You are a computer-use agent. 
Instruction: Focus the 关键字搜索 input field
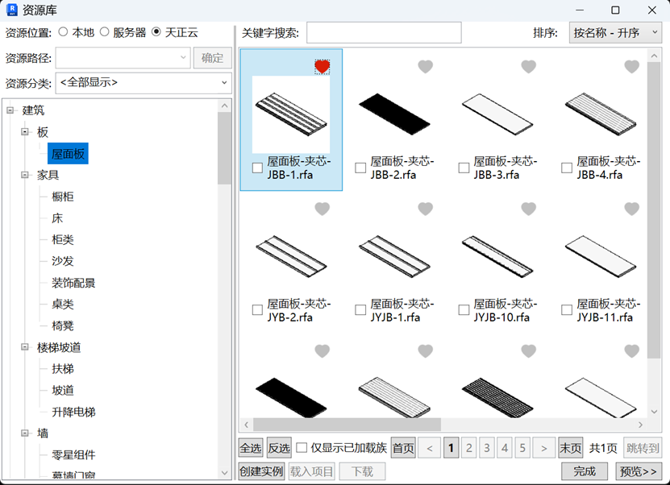point(384,32)
